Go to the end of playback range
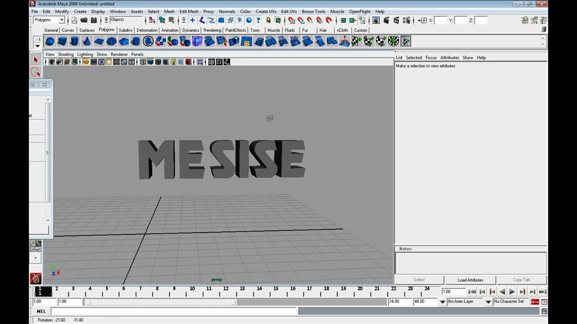 [x=543, y=292]
